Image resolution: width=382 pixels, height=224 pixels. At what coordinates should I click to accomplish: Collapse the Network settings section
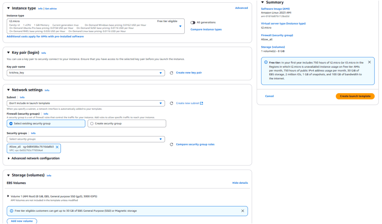(8, 90)
